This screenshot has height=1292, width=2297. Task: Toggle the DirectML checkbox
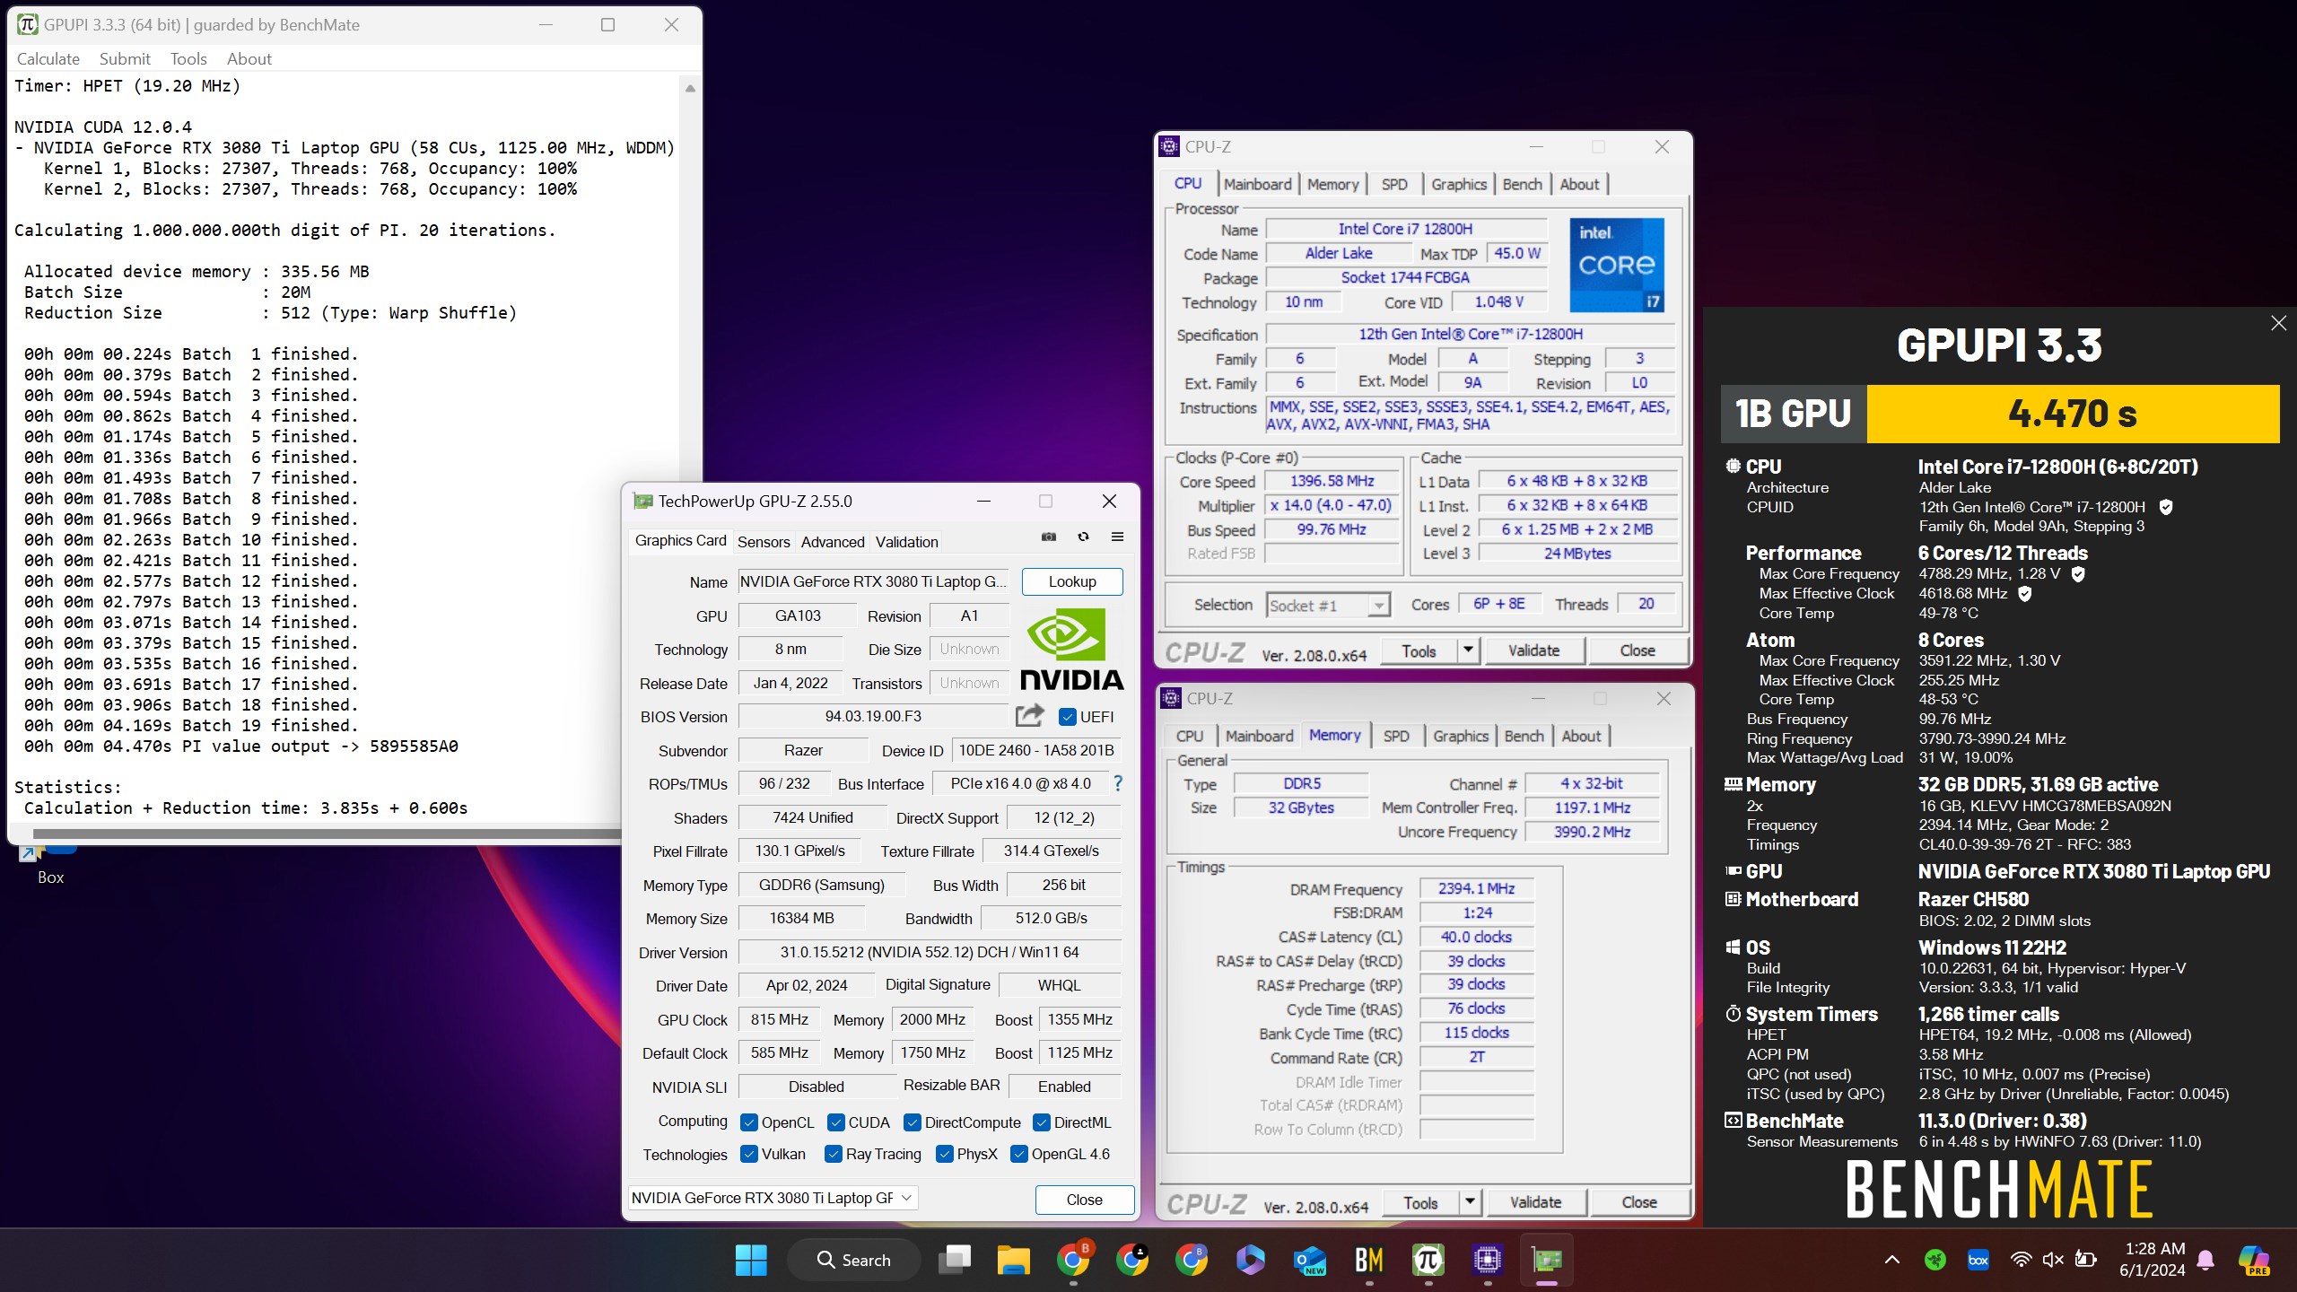(1042, 1122)
